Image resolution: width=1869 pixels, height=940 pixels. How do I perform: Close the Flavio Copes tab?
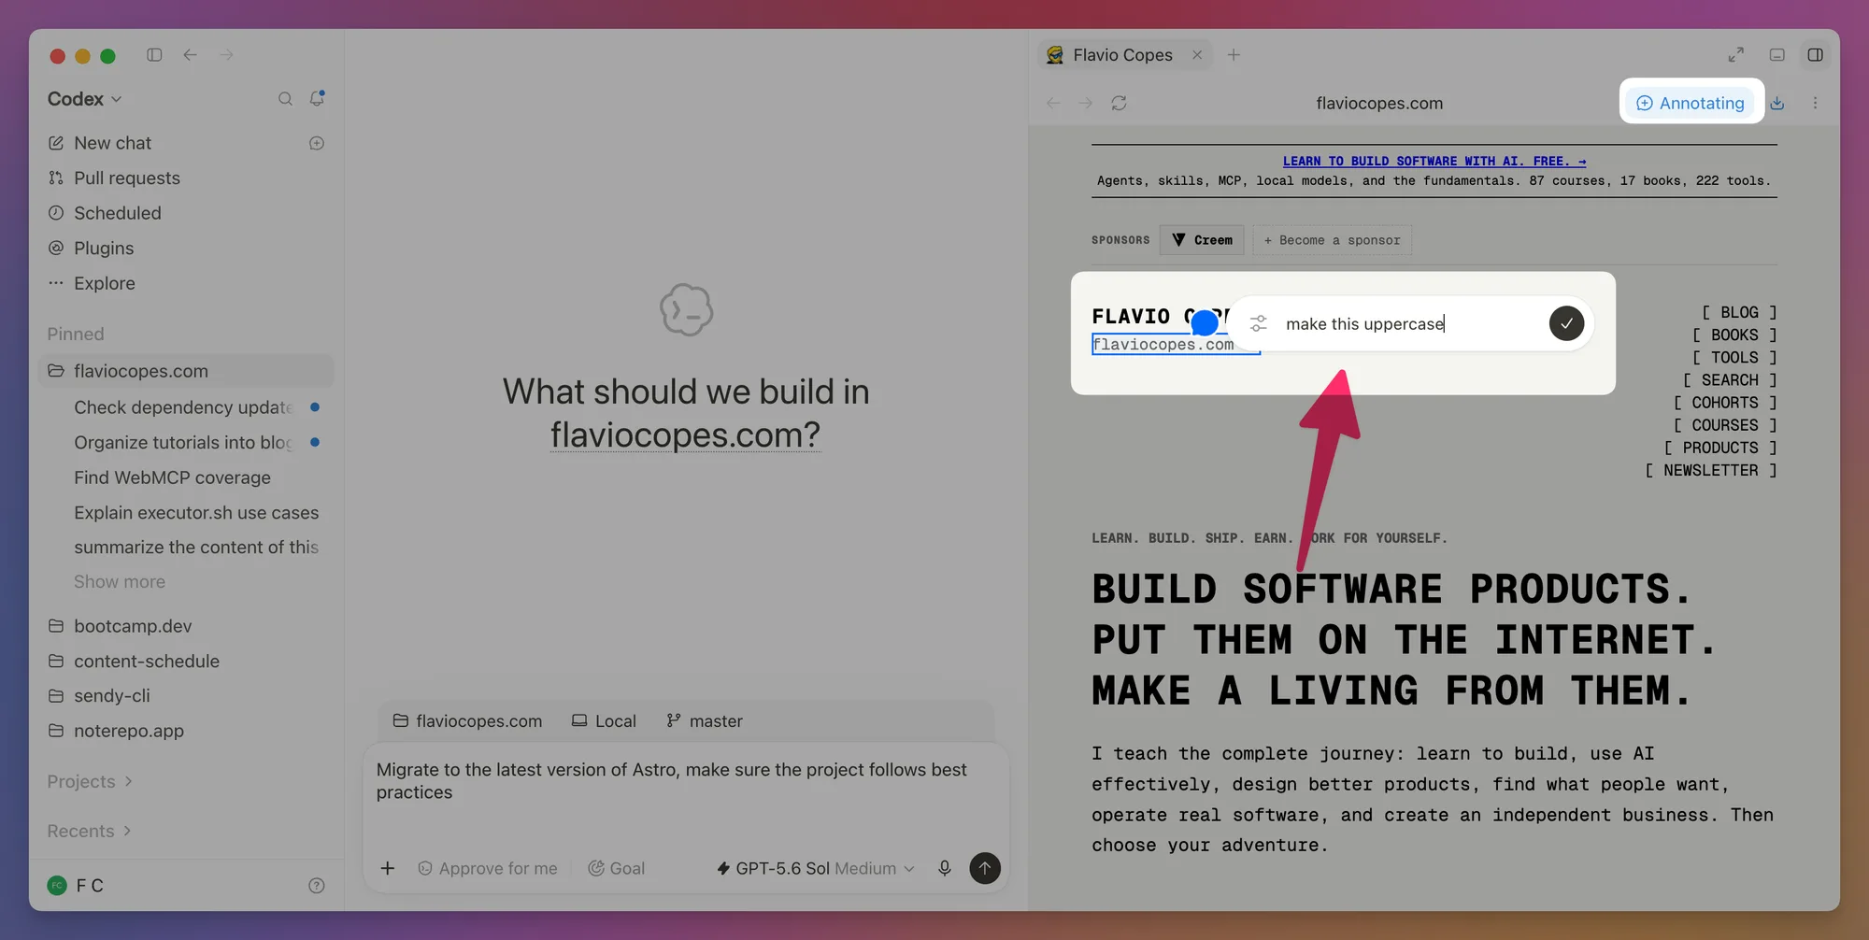(x=1197, y=55)
